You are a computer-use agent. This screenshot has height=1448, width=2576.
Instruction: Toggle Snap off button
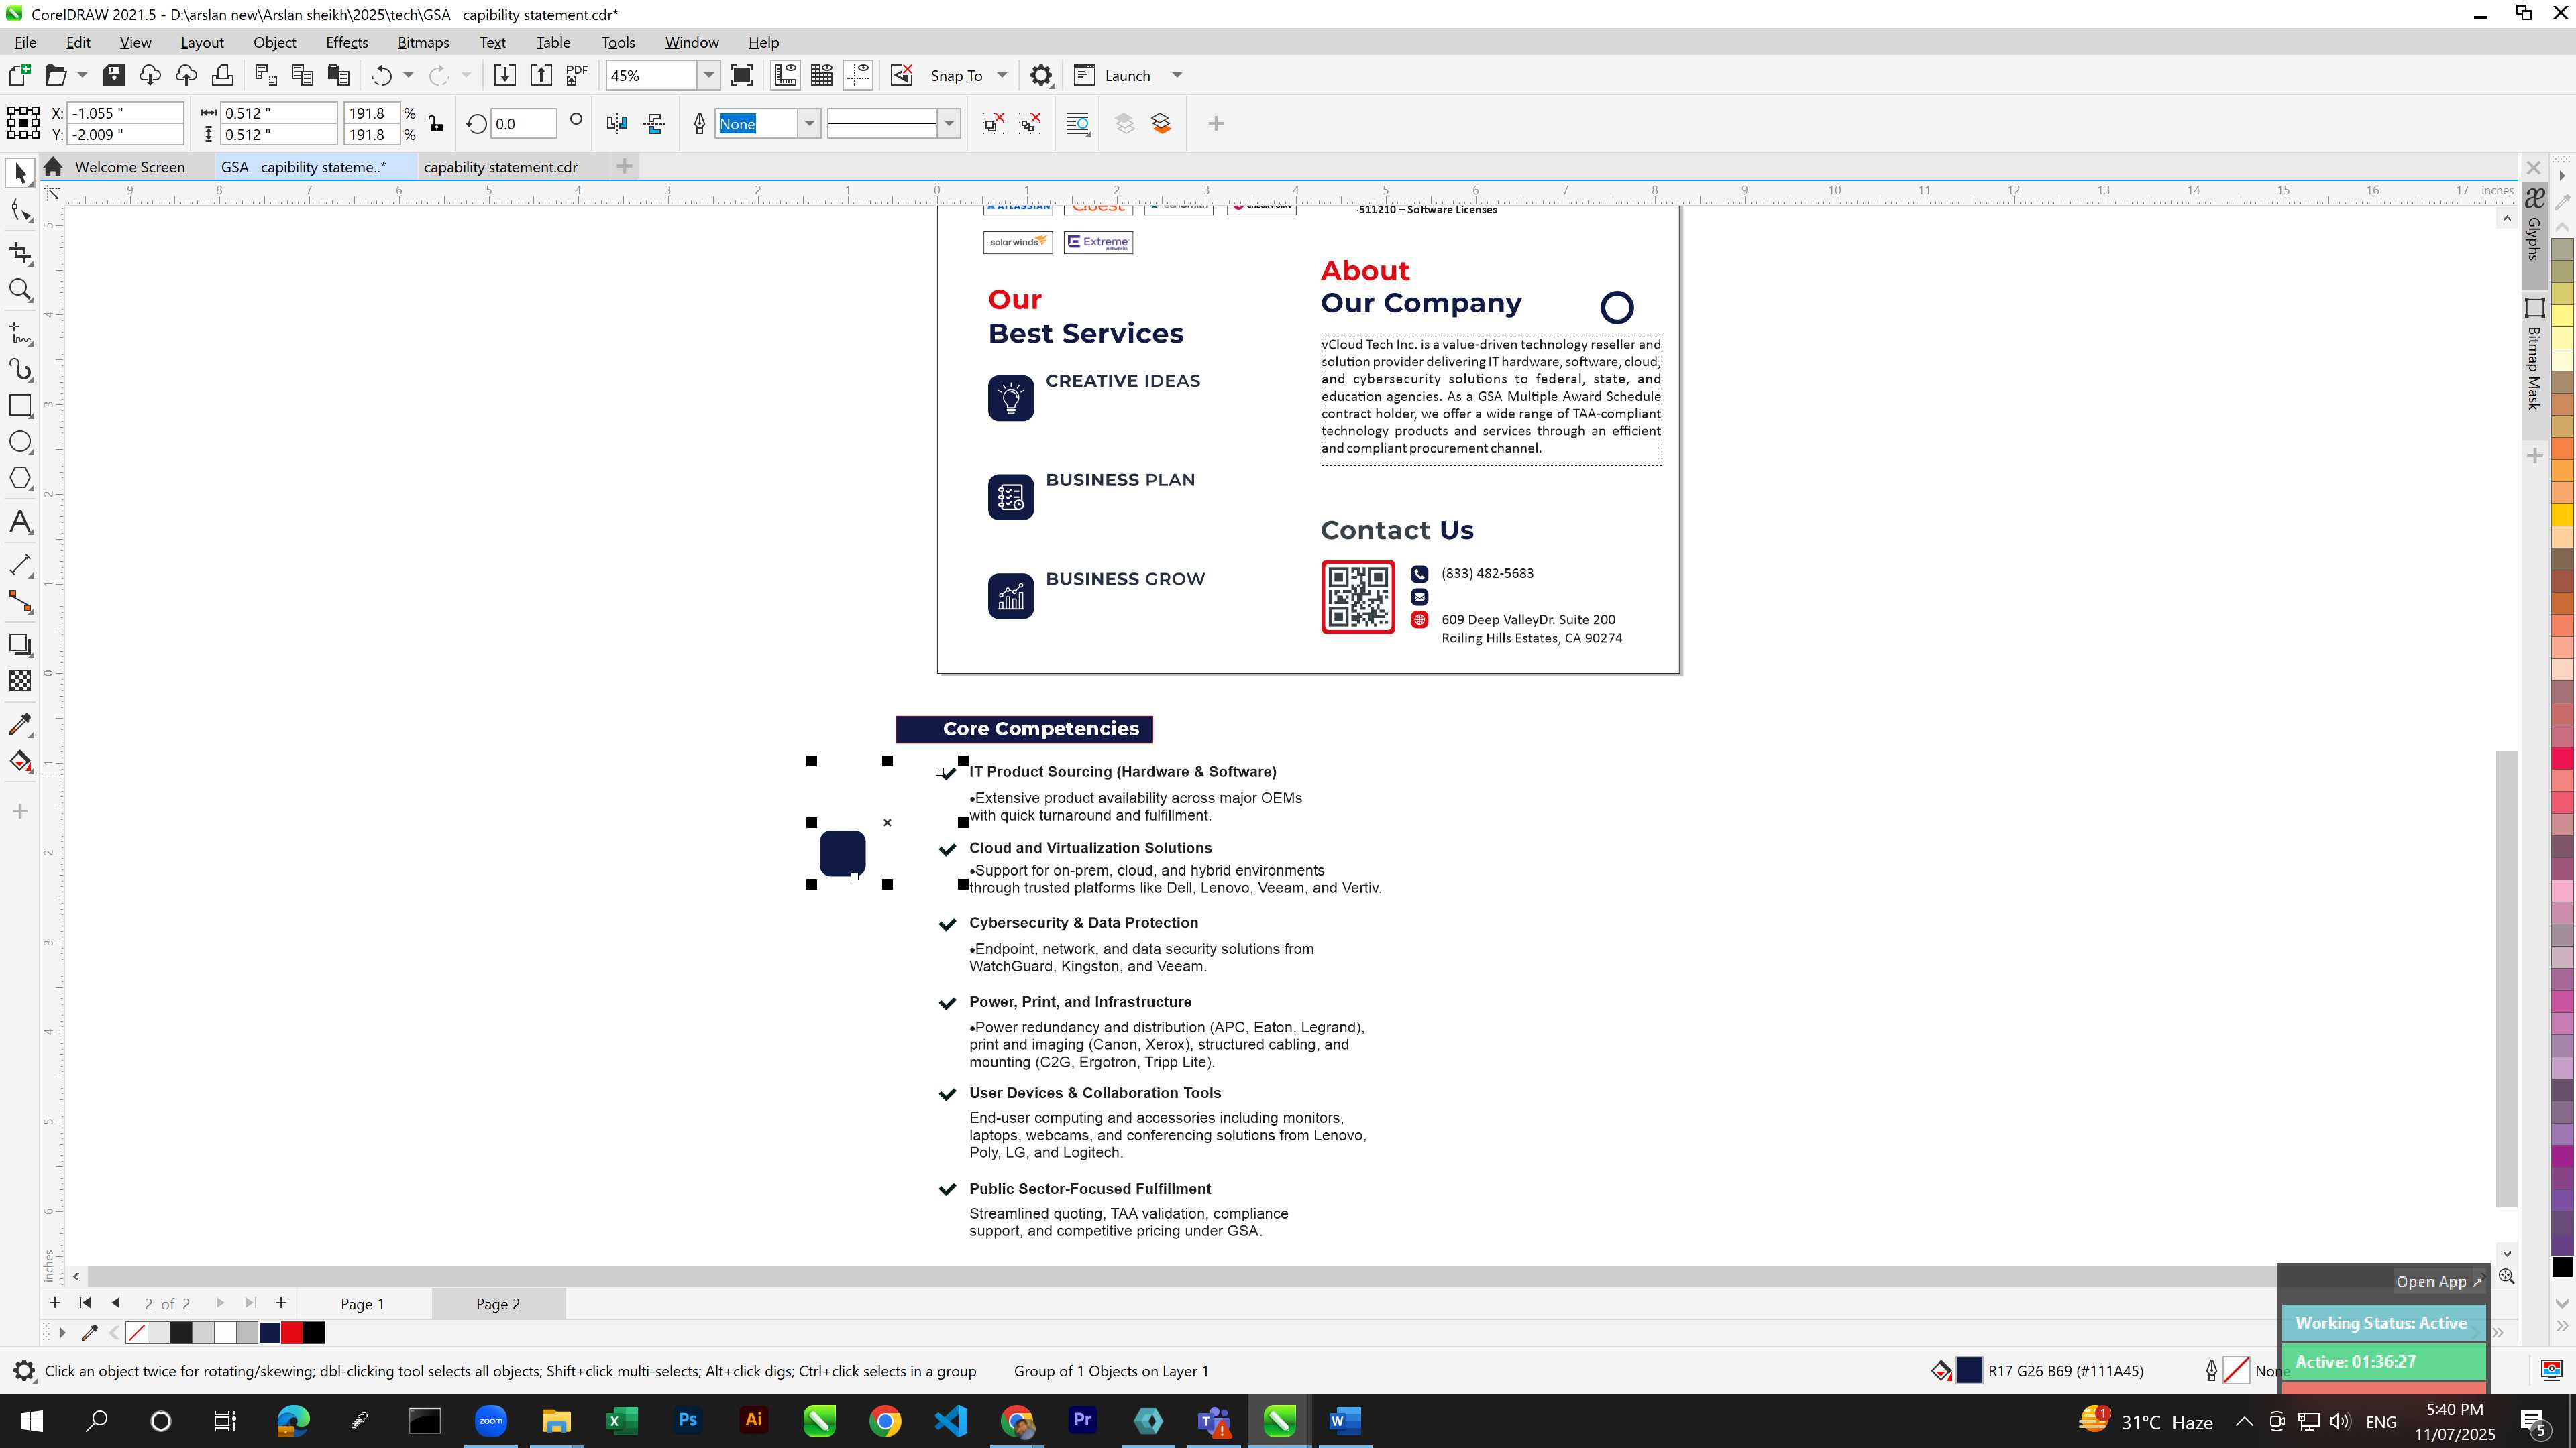[902, 76]
